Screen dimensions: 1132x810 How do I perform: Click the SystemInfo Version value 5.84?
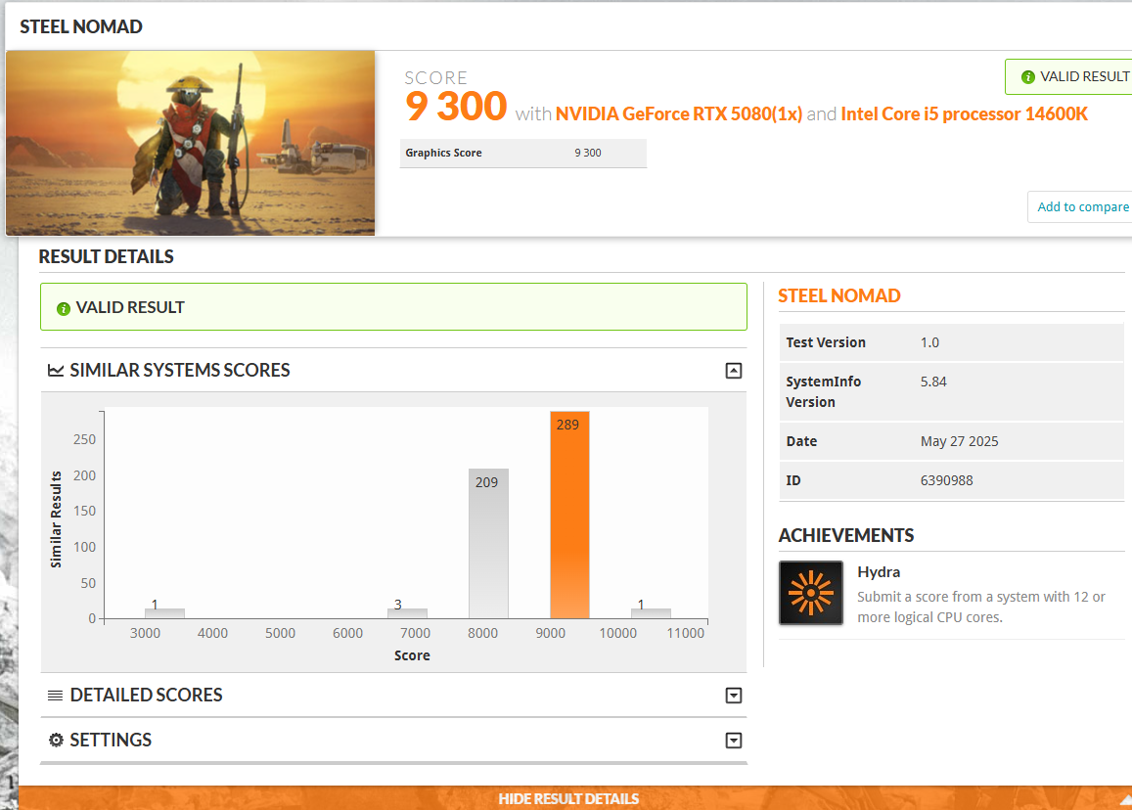point(933,382)
